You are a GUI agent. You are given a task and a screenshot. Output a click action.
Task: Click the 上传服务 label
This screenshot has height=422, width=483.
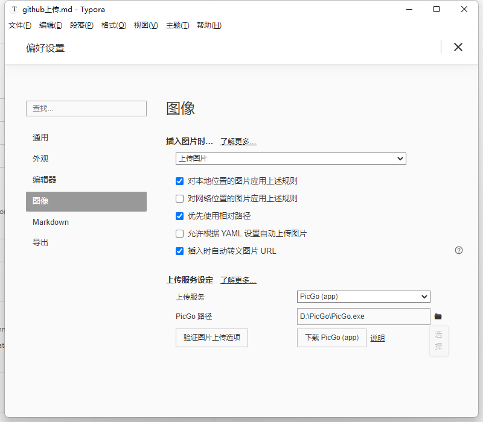point(190,297)
